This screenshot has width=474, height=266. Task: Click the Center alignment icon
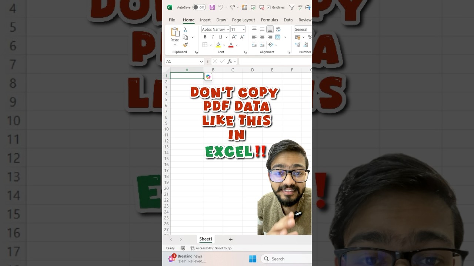(262, 37)
